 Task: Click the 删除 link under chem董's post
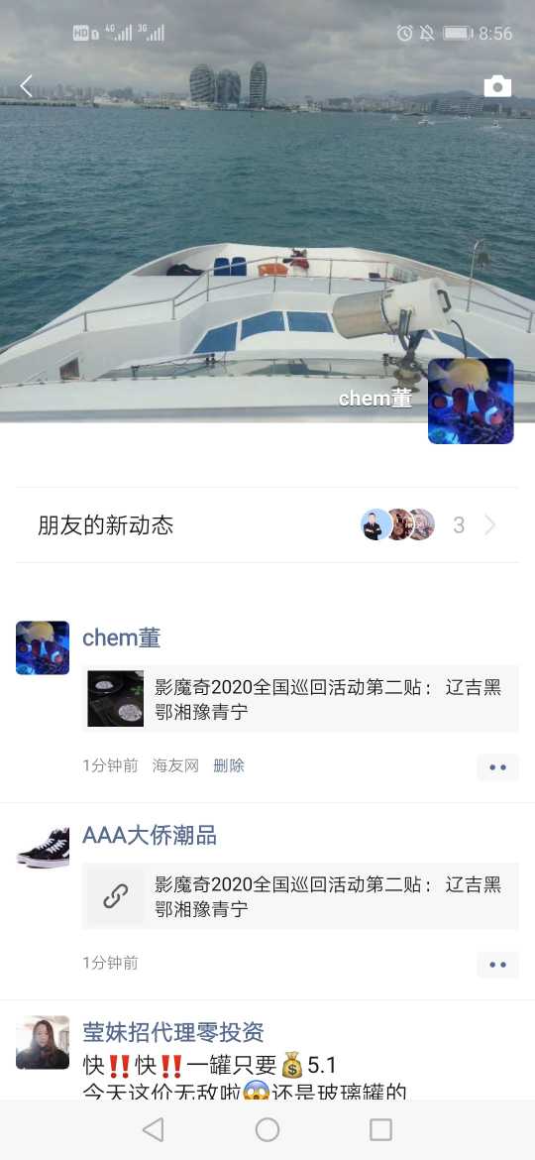(228, 765)
